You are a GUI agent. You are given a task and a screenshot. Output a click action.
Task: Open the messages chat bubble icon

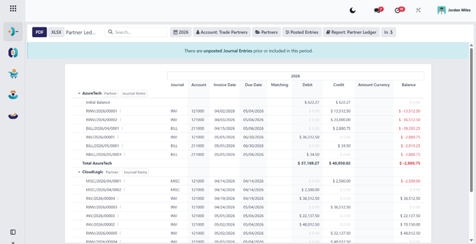tap(378, 10)
